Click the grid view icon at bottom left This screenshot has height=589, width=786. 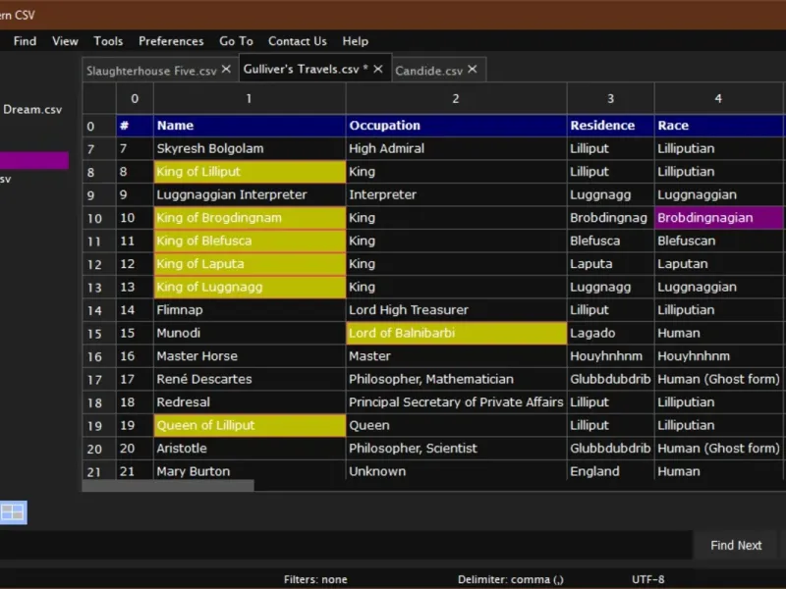(13, 511)
